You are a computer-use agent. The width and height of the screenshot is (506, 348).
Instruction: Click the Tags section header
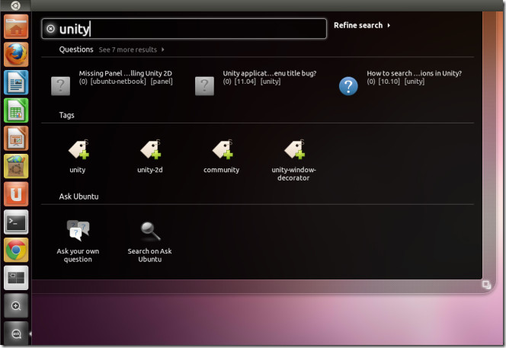pos(67,116)
